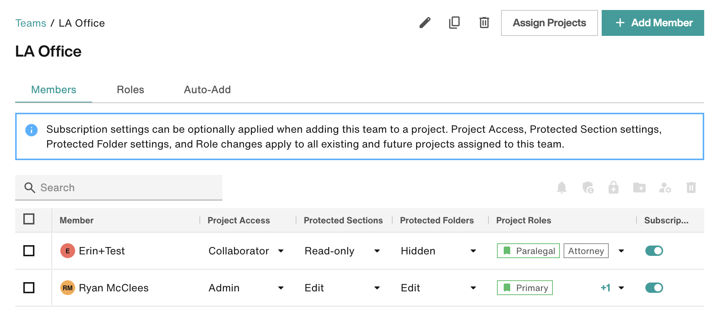
Task: Click the pencil edit team icon
Action: (425, 23)
